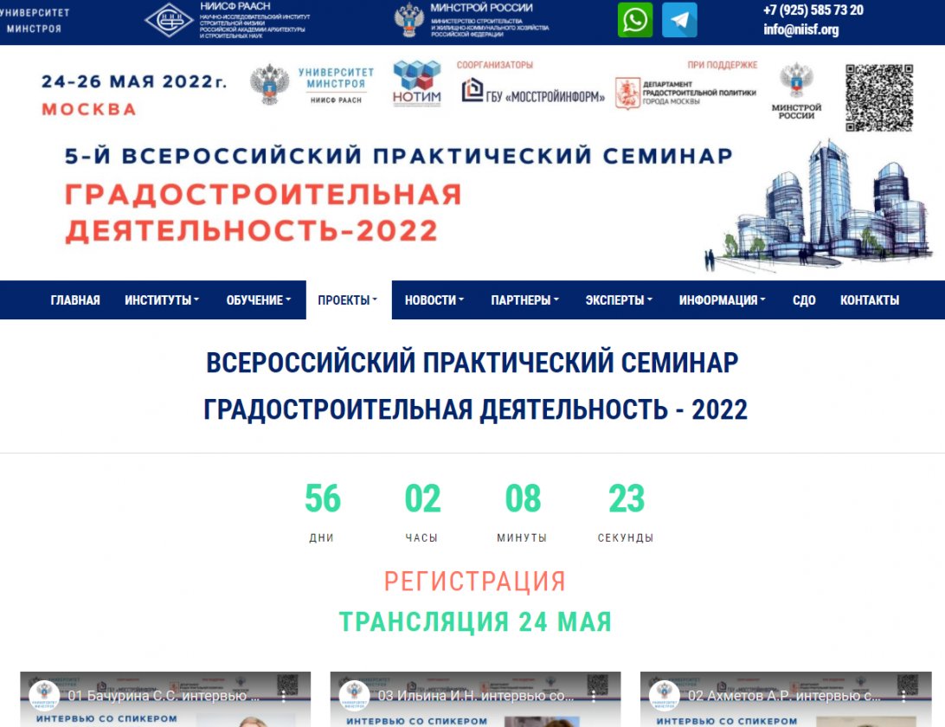
Task: Click the РЕГИСТРАЦИЯ link
Action: (x=475, y=582)
